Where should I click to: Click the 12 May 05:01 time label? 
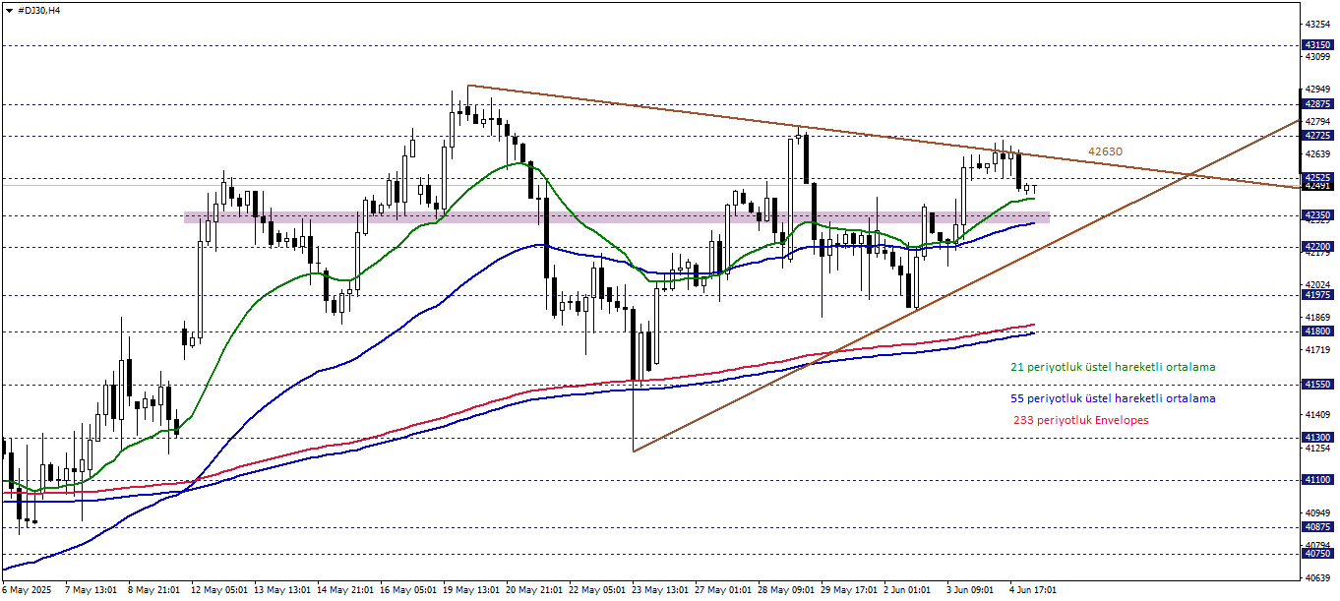(x=218, y=590)
